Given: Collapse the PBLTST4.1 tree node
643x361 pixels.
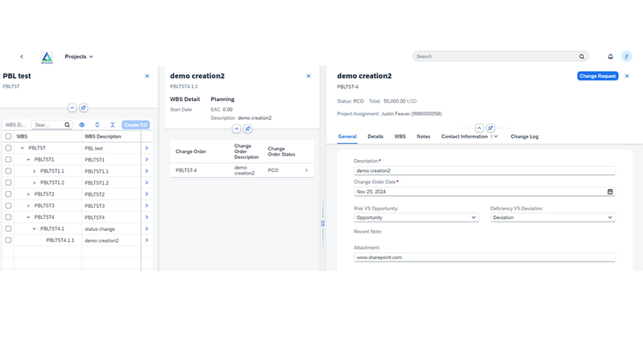Looking at the screenshot, I should [34, 228].
